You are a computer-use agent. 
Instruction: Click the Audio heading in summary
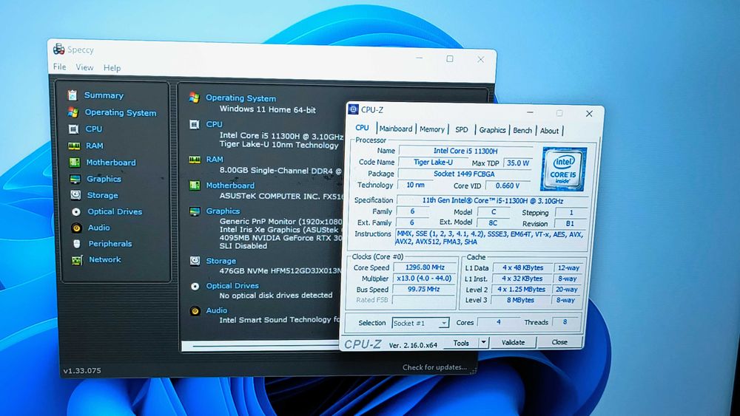click(x=217, y=310)
